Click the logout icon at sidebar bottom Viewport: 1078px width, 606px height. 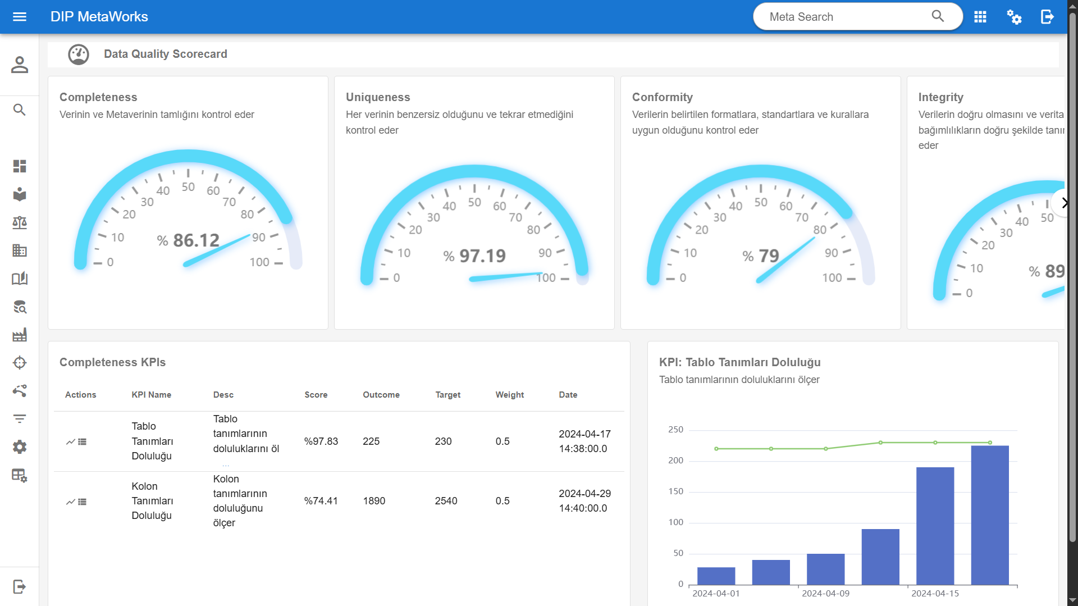pyautogui.click(x=20, y=587)
